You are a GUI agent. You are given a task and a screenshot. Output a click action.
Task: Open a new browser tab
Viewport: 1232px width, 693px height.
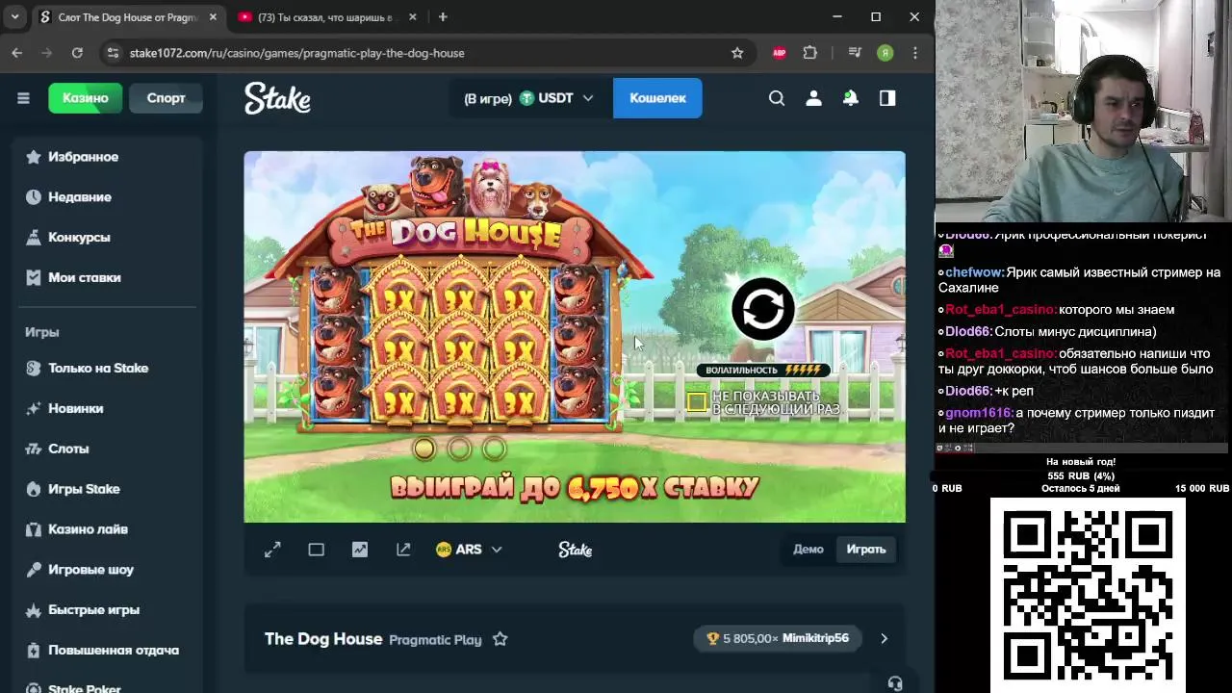(x=443, y=17)
